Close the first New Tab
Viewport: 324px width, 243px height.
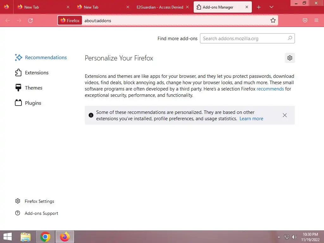pyautogui.click(x=68, y=7)
